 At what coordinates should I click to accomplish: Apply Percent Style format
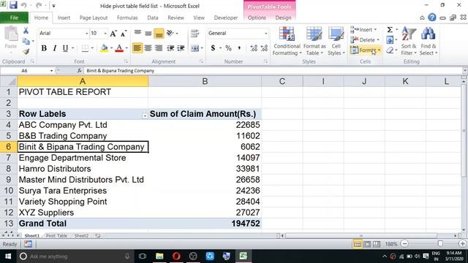pyautogui.click(x=228, y=48)
